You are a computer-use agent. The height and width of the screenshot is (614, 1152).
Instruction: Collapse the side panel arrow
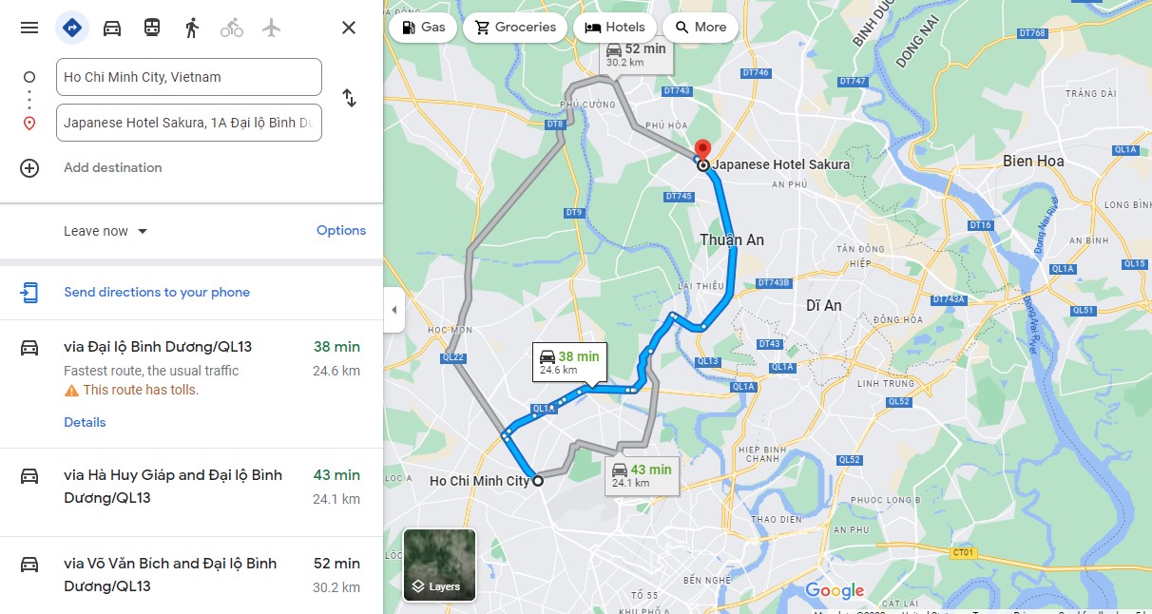coord(394,310)
